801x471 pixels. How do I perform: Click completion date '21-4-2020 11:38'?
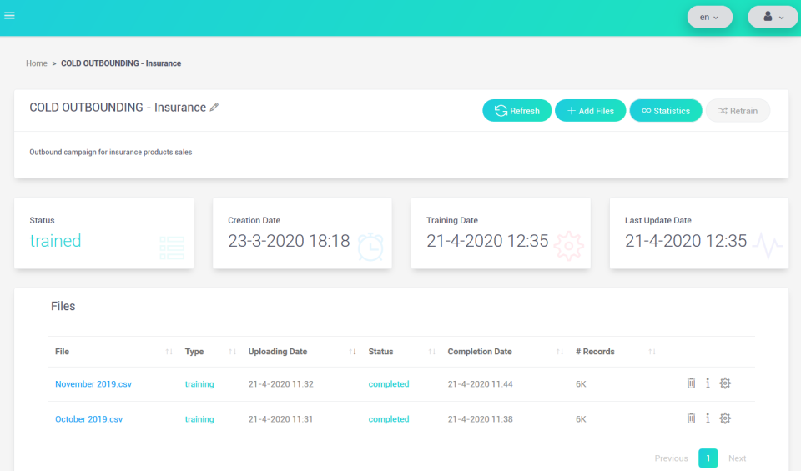point(481,419)
